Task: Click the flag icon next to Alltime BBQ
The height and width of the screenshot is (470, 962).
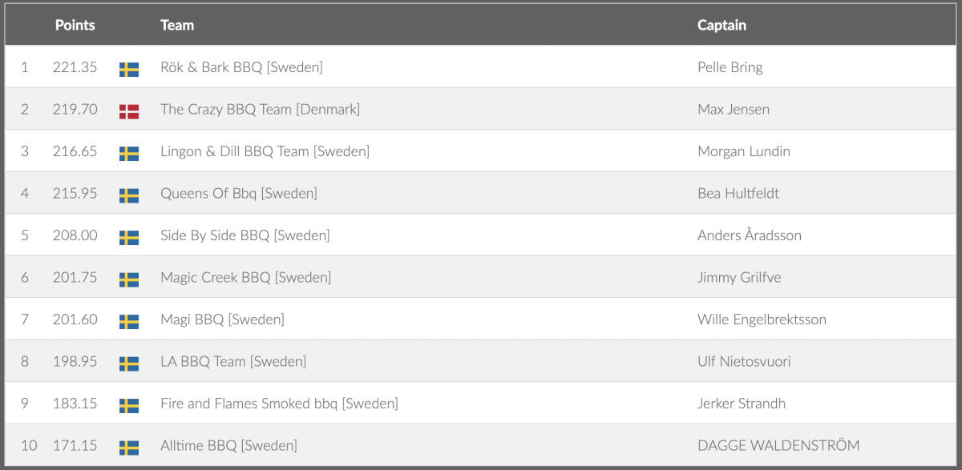Action: point(129,448)
